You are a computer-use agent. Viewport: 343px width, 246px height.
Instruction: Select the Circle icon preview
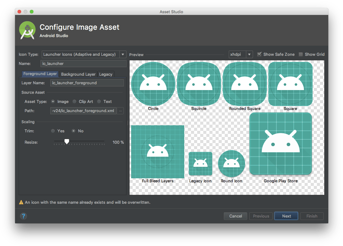[153, 84]
